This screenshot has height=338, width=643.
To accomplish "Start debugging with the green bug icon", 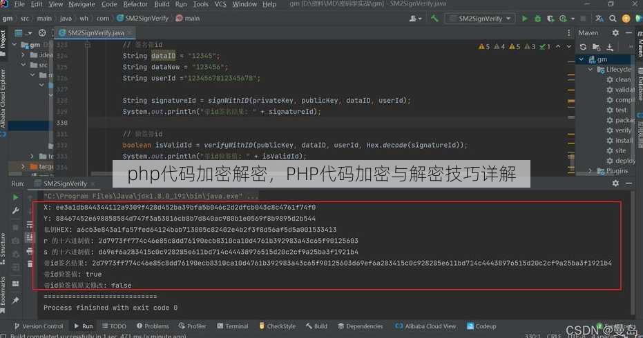I will [537, 19].
